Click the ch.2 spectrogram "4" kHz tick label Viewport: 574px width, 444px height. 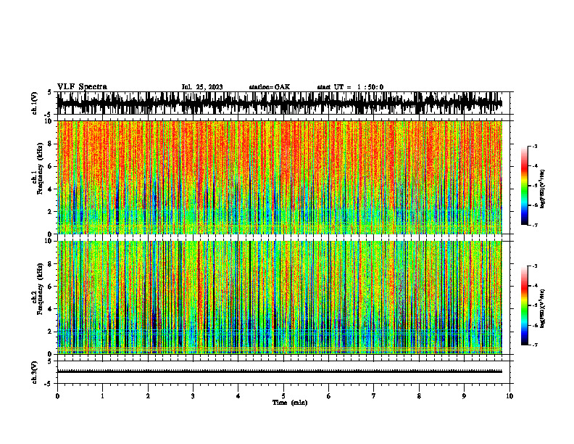[51, 309]
